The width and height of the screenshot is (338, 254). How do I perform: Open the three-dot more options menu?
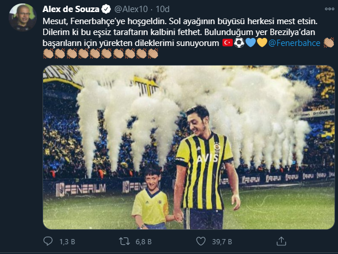pos(329,9)
